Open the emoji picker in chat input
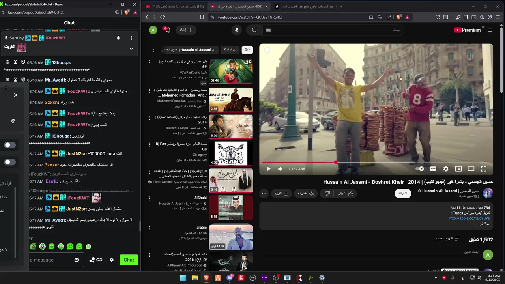505x284 pixels. (x=77, y=260)
